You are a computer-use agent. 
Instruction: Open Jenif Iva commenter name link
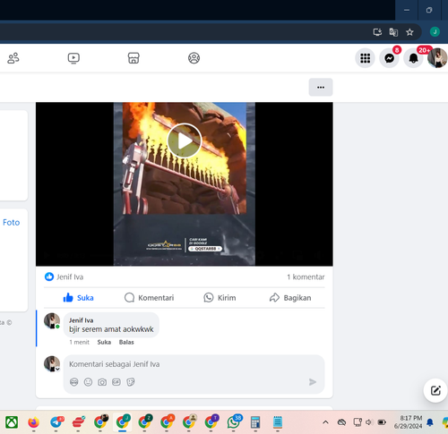click(81, 320)
